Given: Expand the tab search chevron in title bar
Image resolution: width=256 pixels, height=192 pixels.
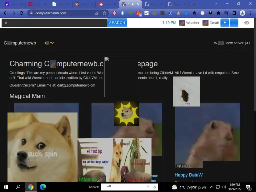Looking at the screenshot, I should pyautogui.click(x=216, y=3).
